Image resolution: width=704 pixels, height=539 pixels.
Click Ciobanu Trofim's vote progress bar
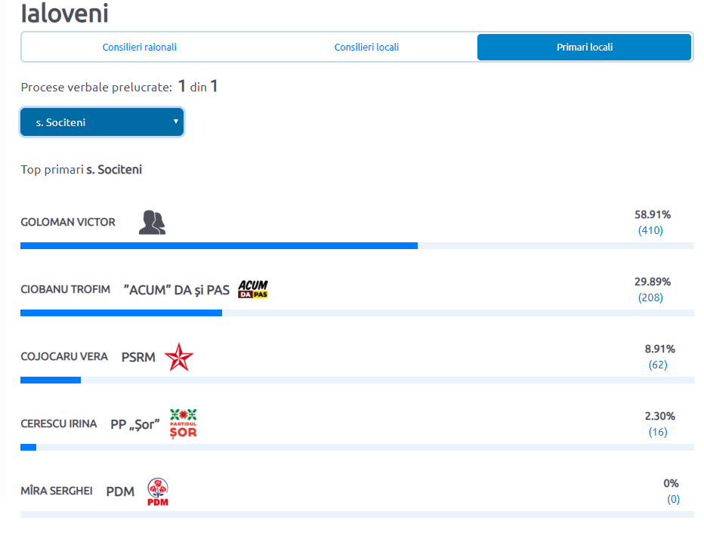[x=357, y=313]
